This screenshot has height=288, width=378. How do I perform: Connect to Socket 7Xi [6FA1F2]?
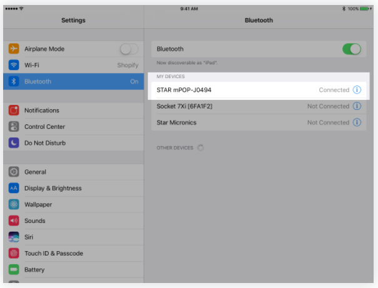pyautogui.click(x=259, y=106)
